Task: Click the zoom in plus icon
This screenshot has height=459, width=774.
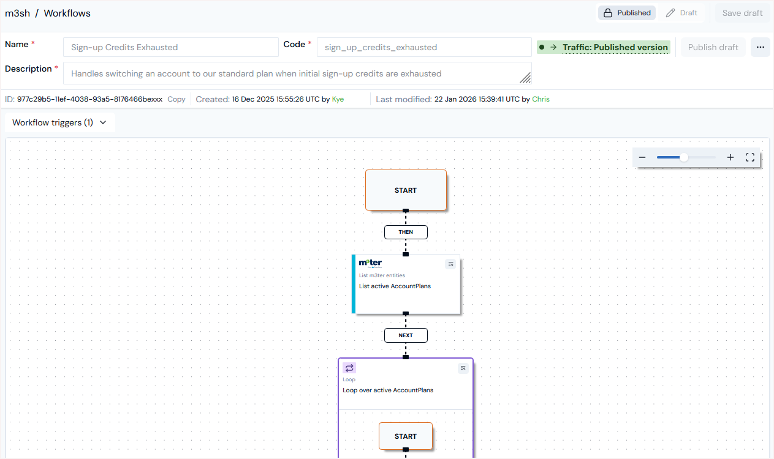Action: click(x=730, y=157)
